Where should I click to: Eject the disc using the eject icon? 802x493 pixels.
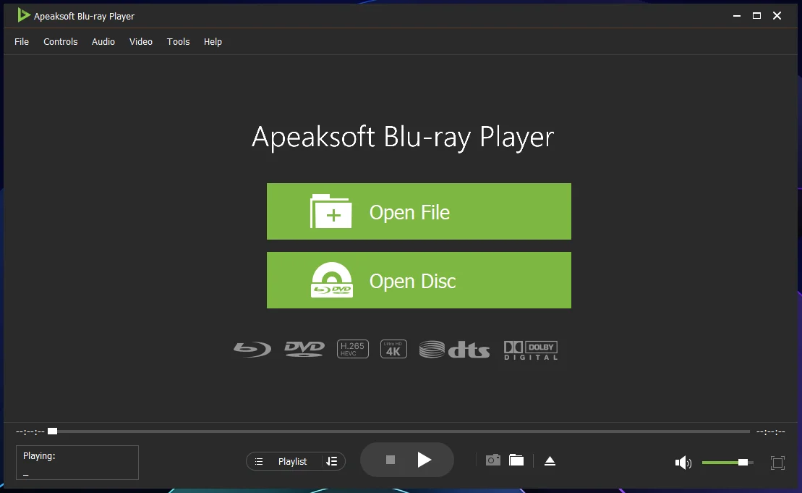[550, 460]
